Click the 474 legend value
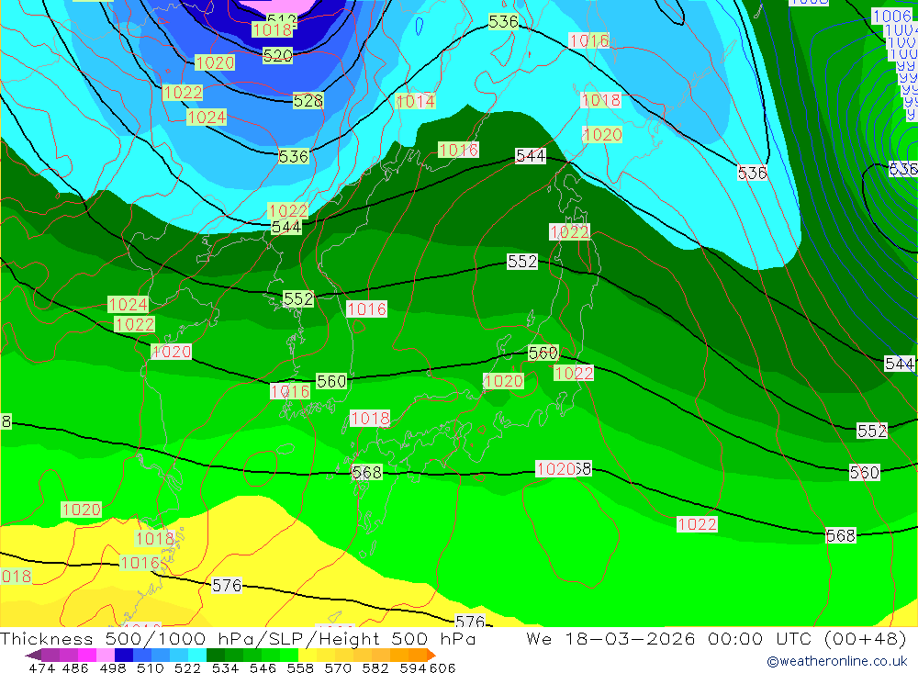918x673 pixels. point(42,667)
